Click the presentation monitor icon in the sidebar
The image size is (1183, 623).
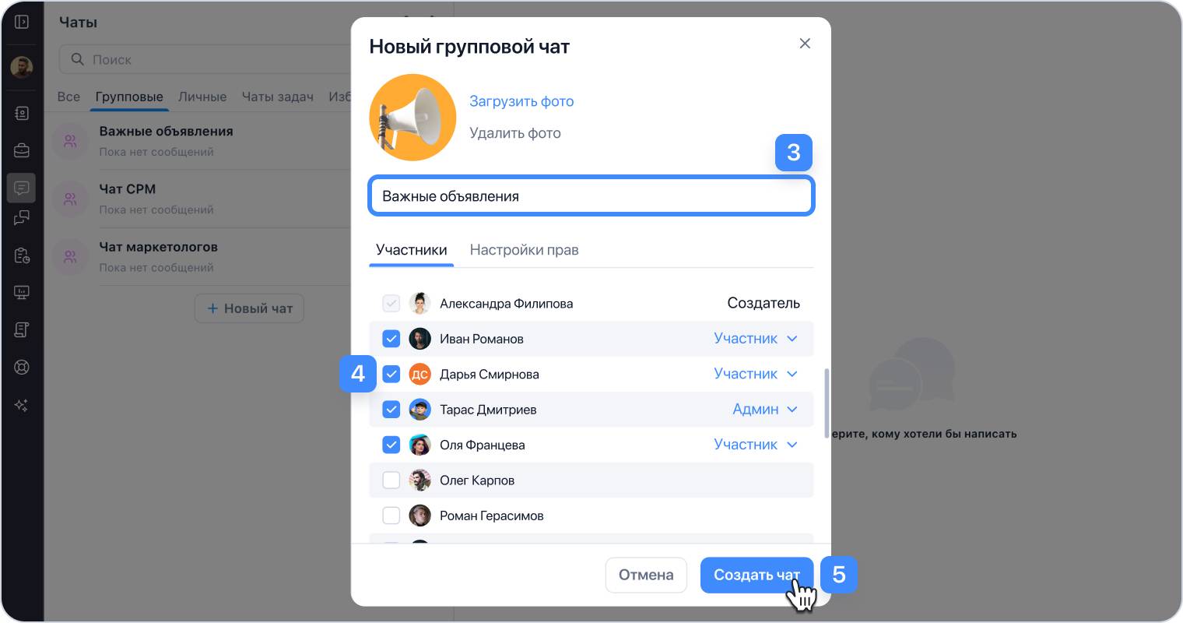click(22, 293)
